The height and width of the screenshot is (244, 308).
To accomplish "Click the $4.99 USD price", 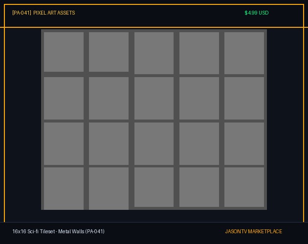I will 257,13.
